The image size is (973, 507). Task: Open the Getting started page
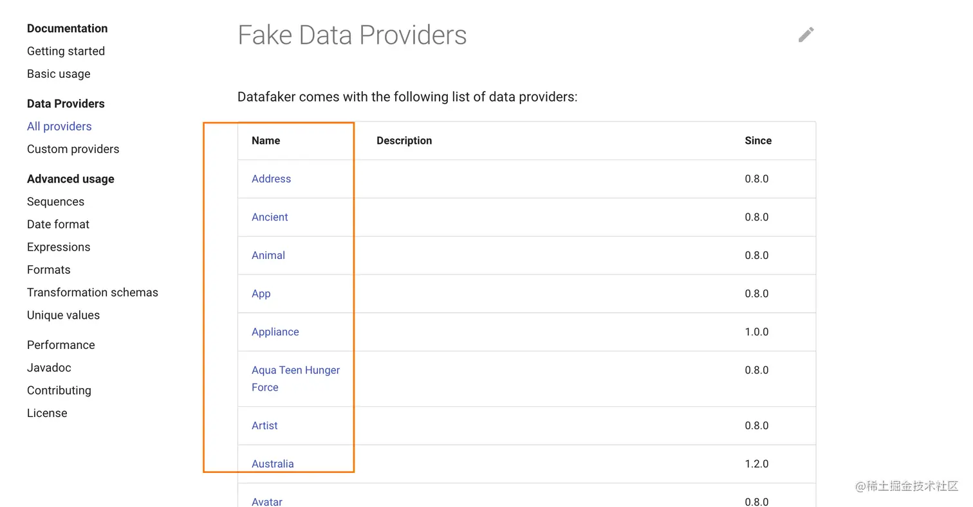coord(66,51)
